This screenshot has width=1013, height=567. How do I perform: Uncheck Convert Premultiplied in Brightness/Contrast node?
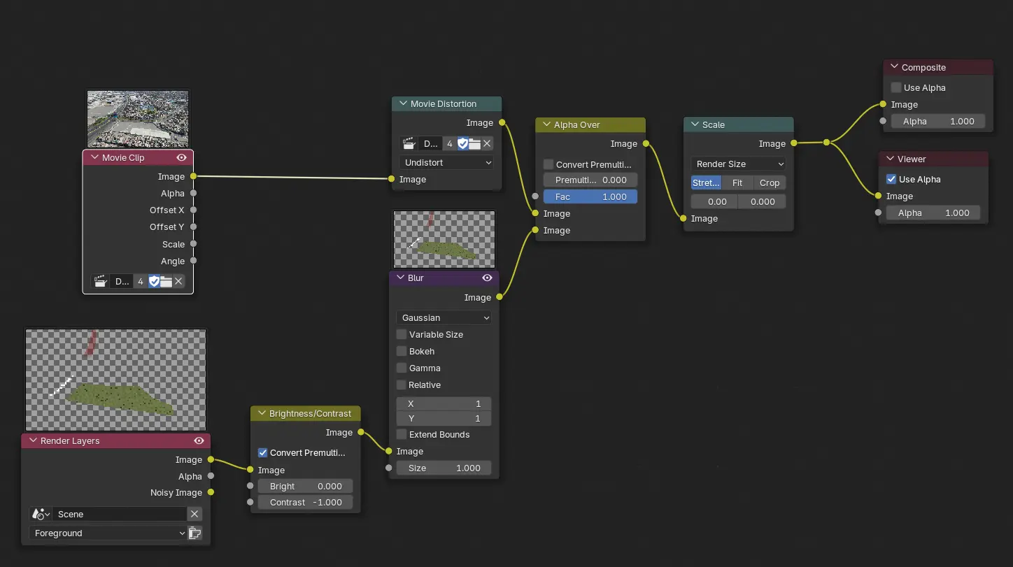coord(263,453)
